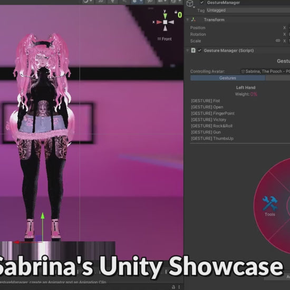Open the small dropdown arrow under cube icon
This screenshot has width=290, height=290.
[194, 7]
